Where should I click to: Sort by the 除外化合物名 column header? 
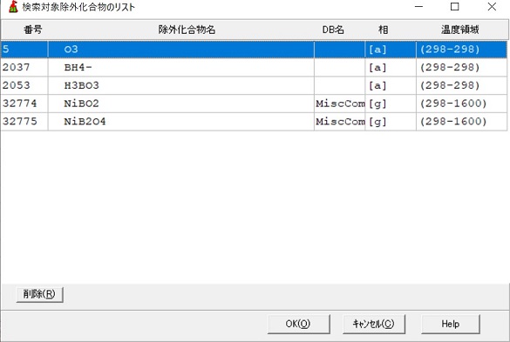click(x=187, y=30)
